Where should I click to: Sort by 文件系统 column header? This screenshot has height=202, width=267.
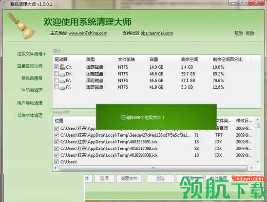coord(126,60)
